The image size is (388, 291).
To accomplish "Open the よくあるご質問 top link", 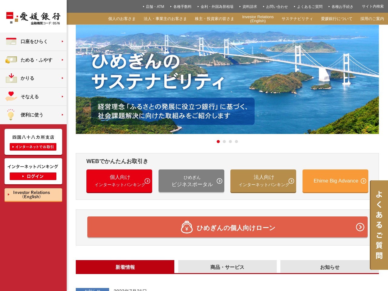I will pos(308,6).
